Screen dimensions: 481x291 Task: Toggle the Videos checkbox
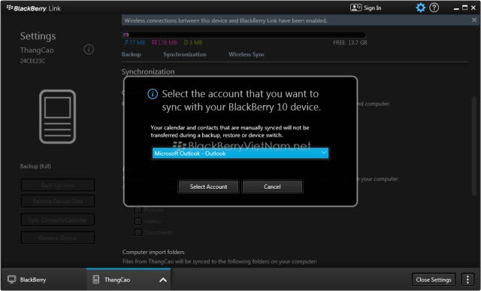coord(138,221)
